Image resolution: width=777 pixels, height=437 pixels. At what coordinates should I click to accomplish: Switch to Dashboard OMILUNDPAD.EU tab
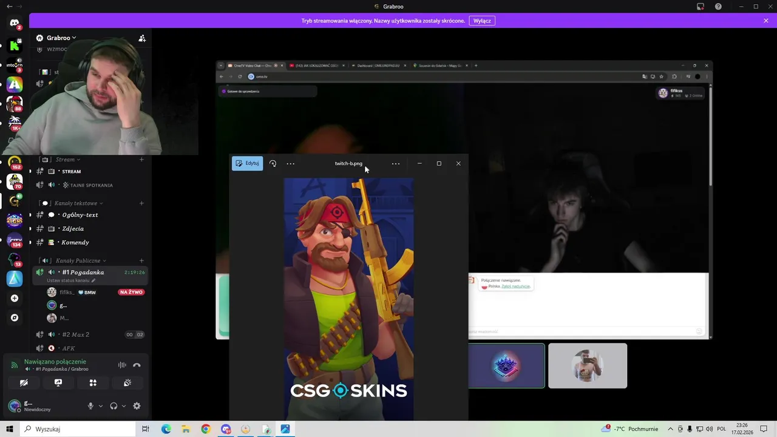pos(379,66)
